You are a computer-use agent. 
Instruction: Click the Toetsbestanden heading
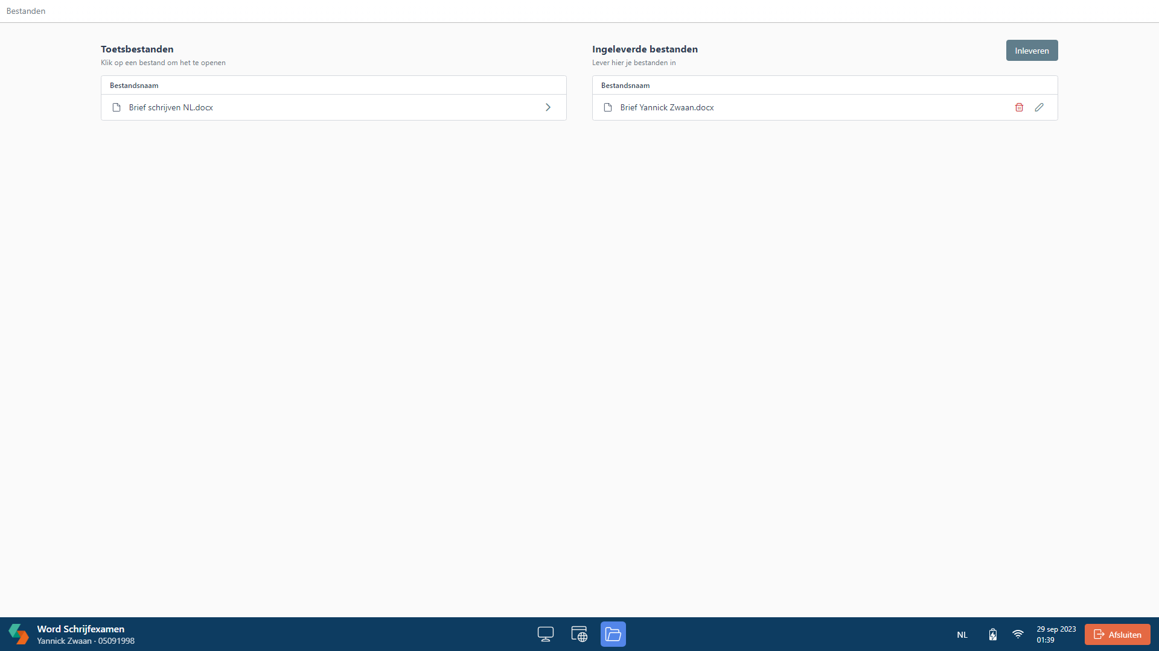(x=137, y=49)
